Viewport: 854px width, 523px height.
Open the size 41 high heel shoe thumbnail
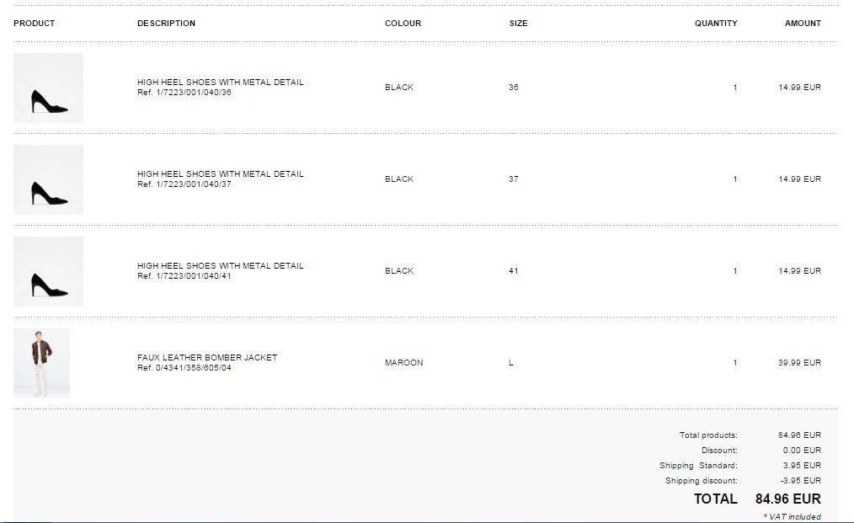tap(49, 271)
